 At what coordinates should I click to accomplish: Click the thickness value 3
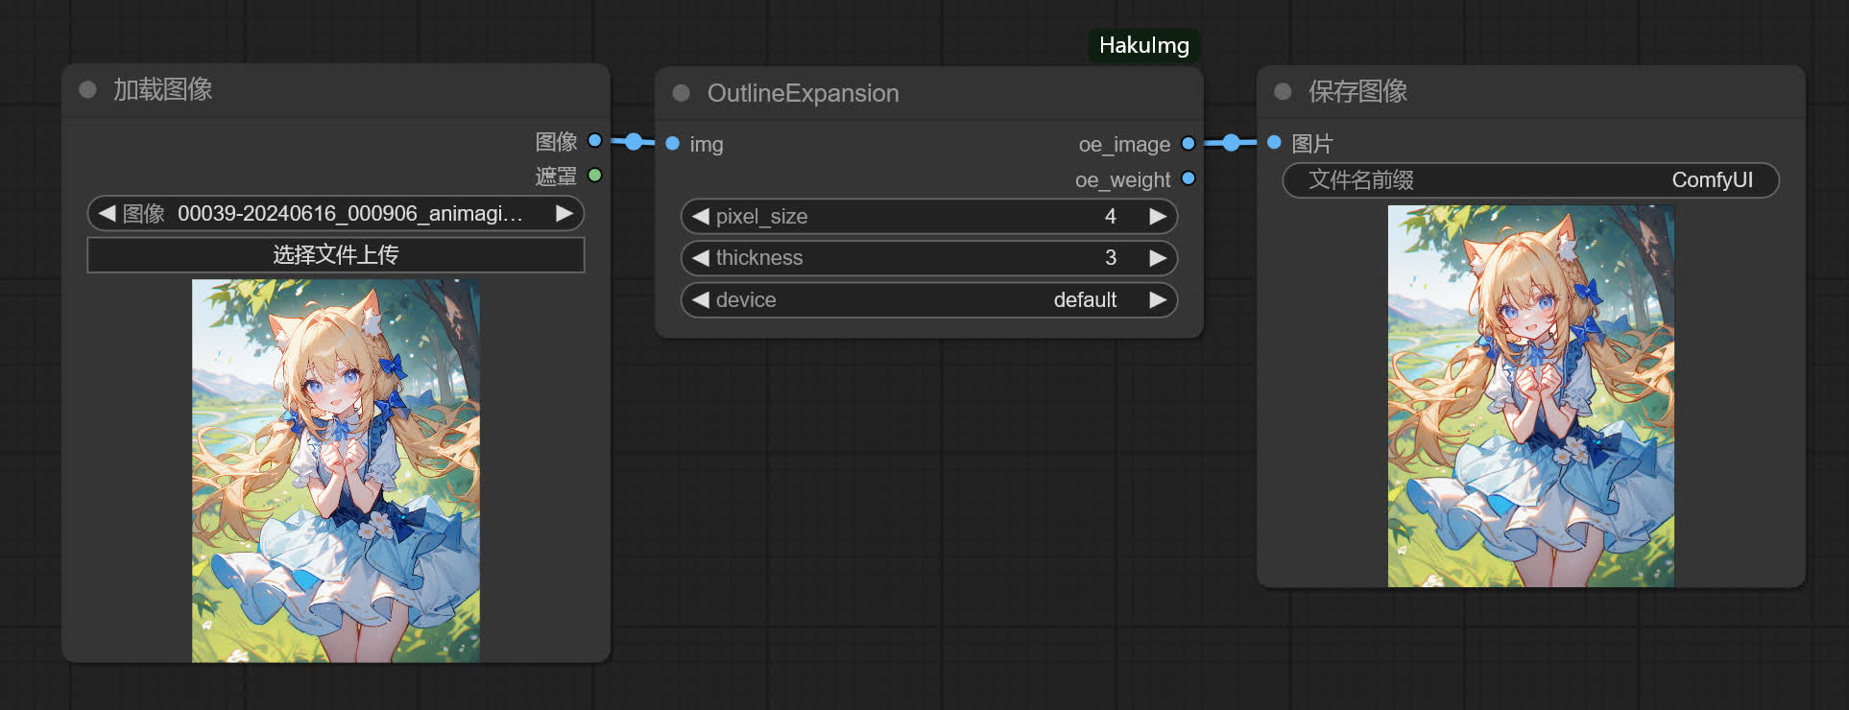pyautogui.click(x=1111, y=258)
